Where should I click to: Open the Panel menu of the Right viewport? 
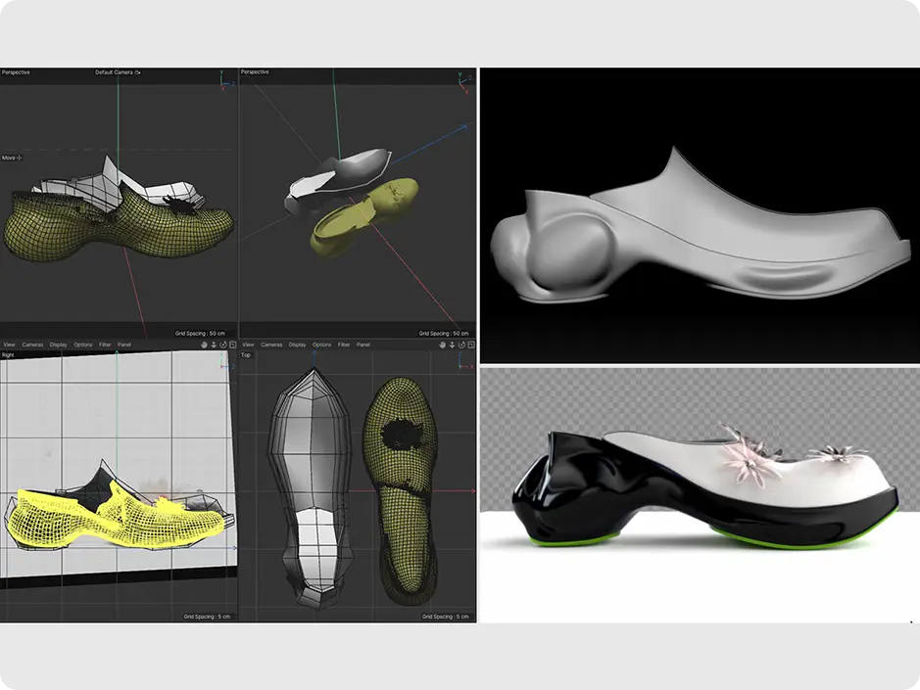(124, 345)
